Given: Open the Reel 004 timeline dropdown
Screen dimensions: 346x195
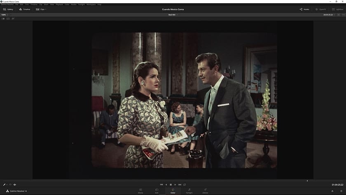Looking at the screenshot, I should (173, 15).
